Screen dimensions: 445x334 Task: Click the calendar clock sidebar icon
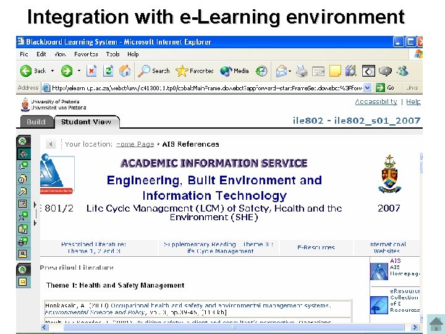coord(23,179)
